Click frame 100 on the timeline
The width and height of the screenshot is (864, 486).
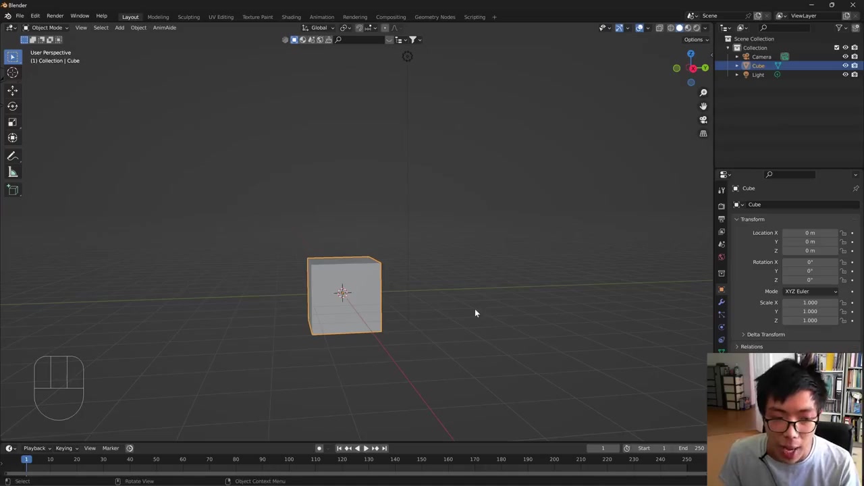289,460
